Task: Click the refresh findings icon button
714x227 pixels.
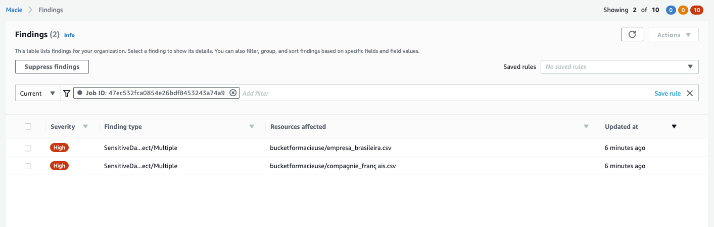Action: click(632, 35)
